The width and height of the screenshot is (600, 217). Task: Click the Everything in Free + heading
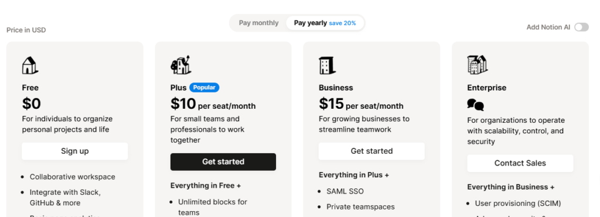(x=206, y=185)
